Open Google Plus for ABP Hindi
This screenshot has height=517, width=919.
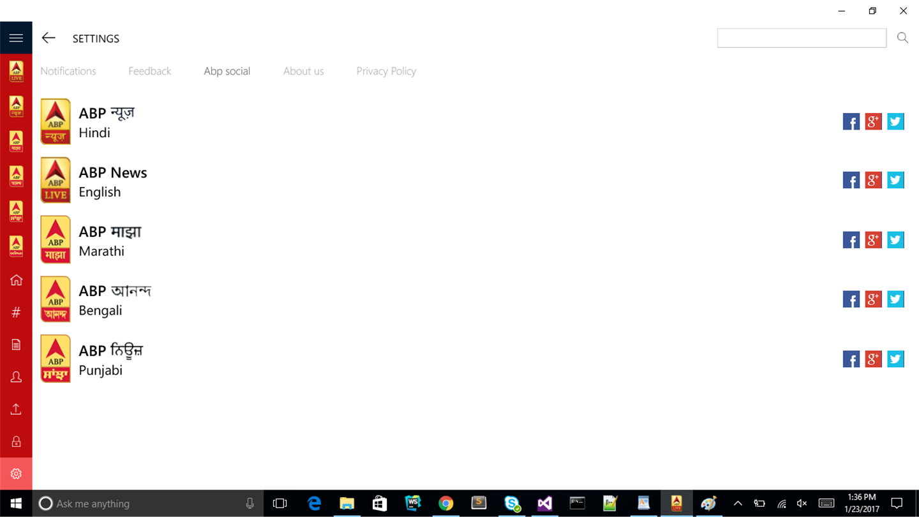(x=874, y=121)
